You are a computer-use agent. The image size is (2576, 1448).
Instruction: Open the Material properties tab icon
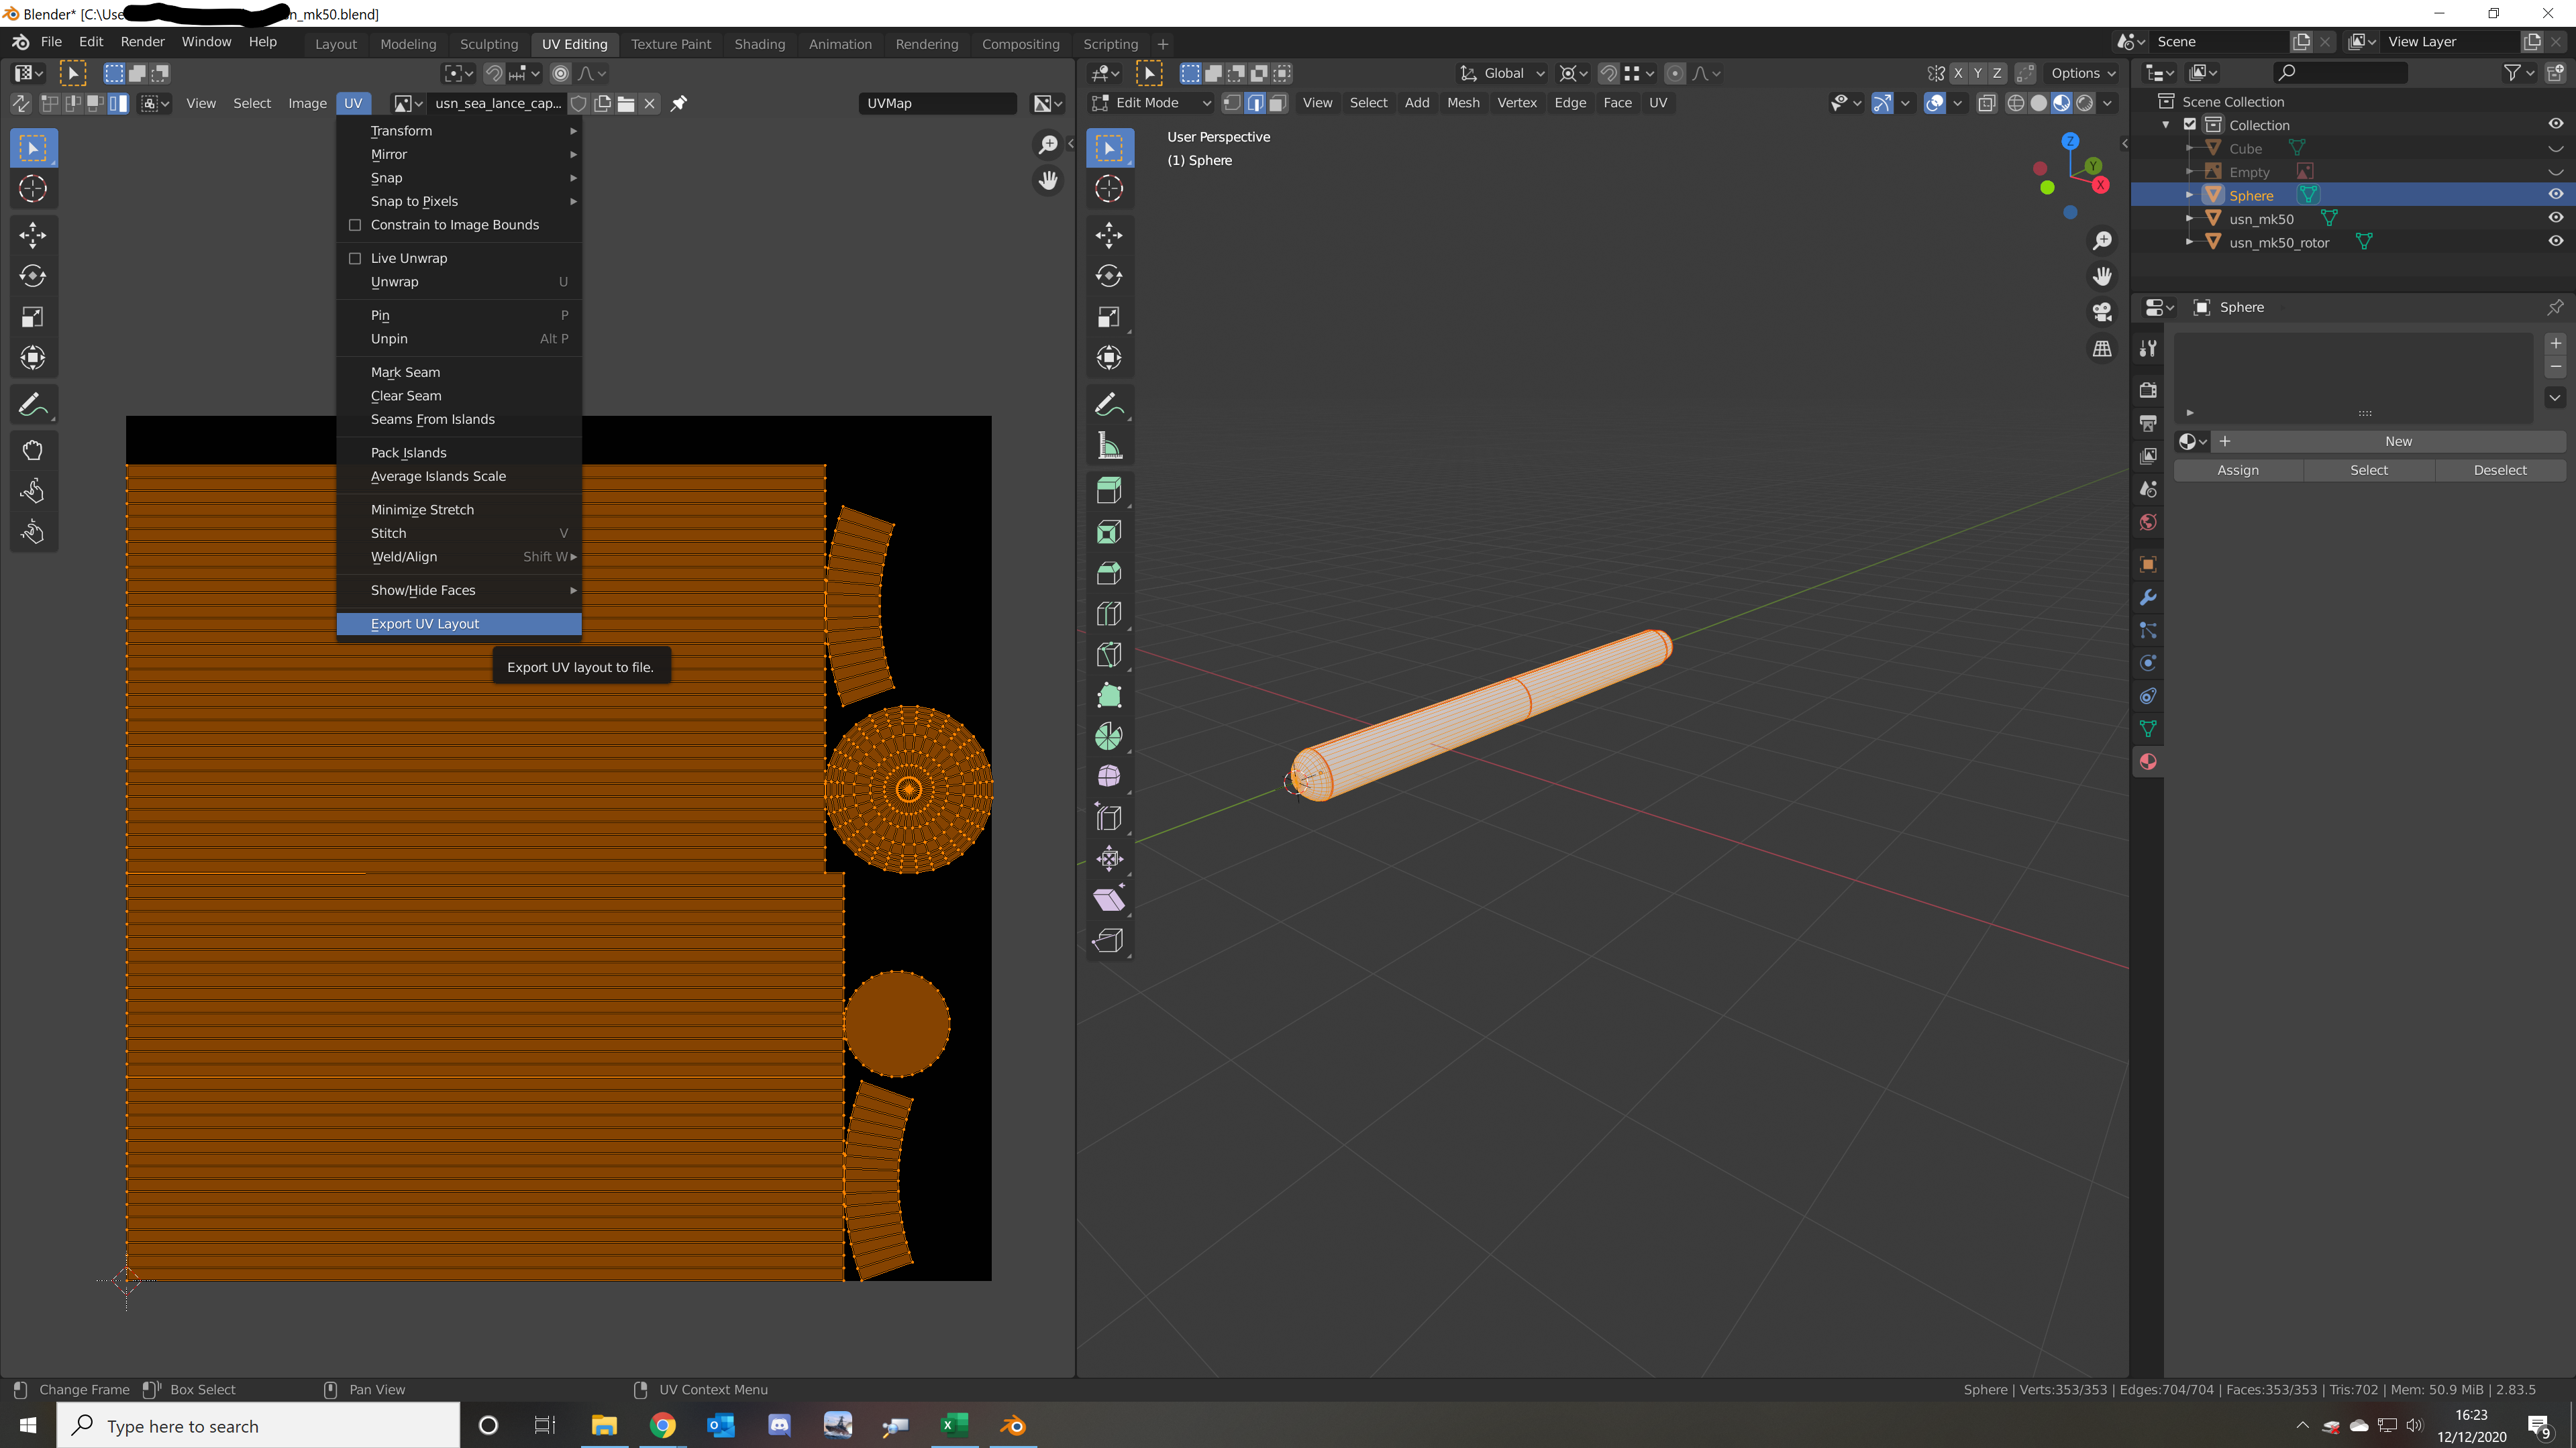tap(2147, 761)
